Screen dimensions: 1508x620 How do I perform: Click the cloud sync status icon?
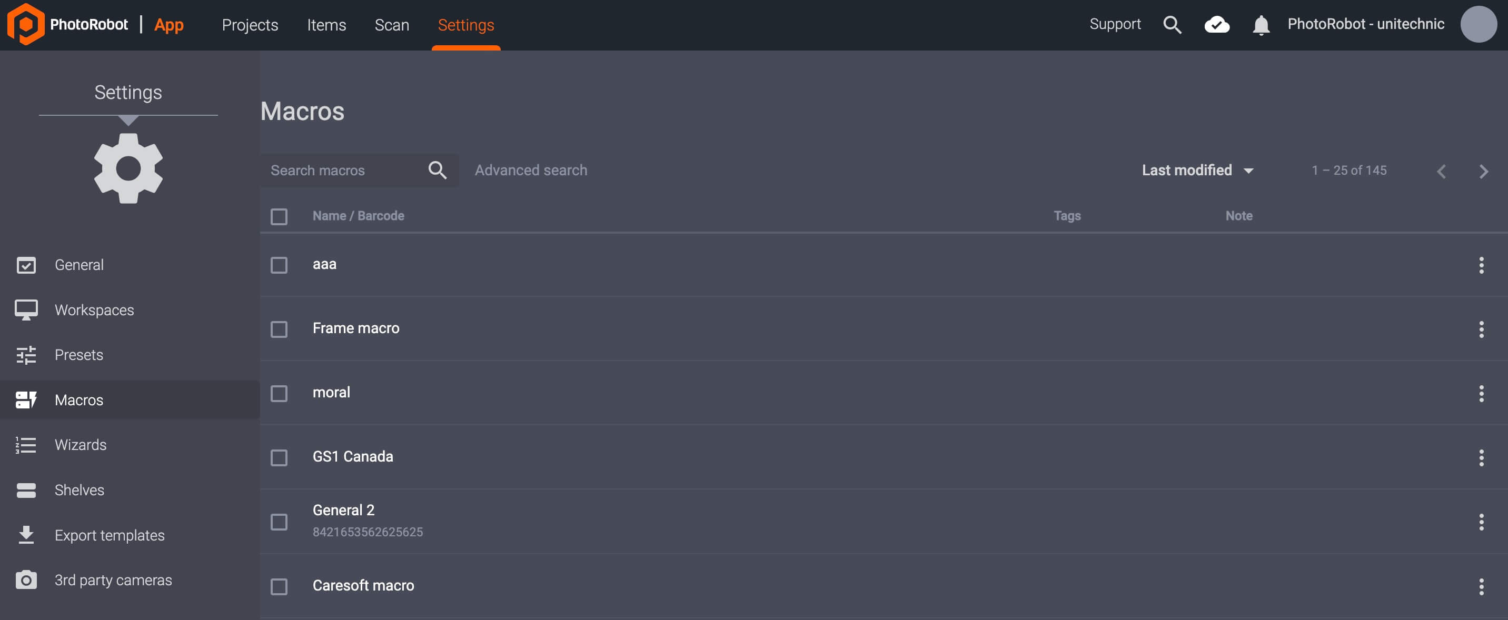pyautogui.click(x=1216, y=25)
